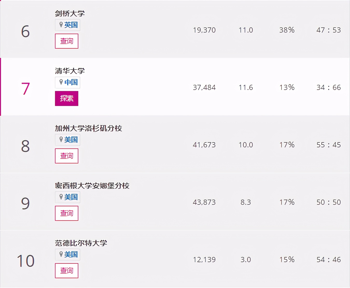Click the pin icon in UCLA's 美国 tag

pyautogui.click(x=61, y=140)
